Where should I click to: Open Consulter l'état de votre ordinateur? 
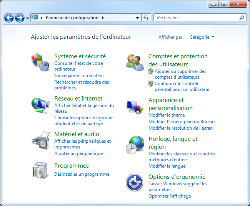(x=78, y=66)
